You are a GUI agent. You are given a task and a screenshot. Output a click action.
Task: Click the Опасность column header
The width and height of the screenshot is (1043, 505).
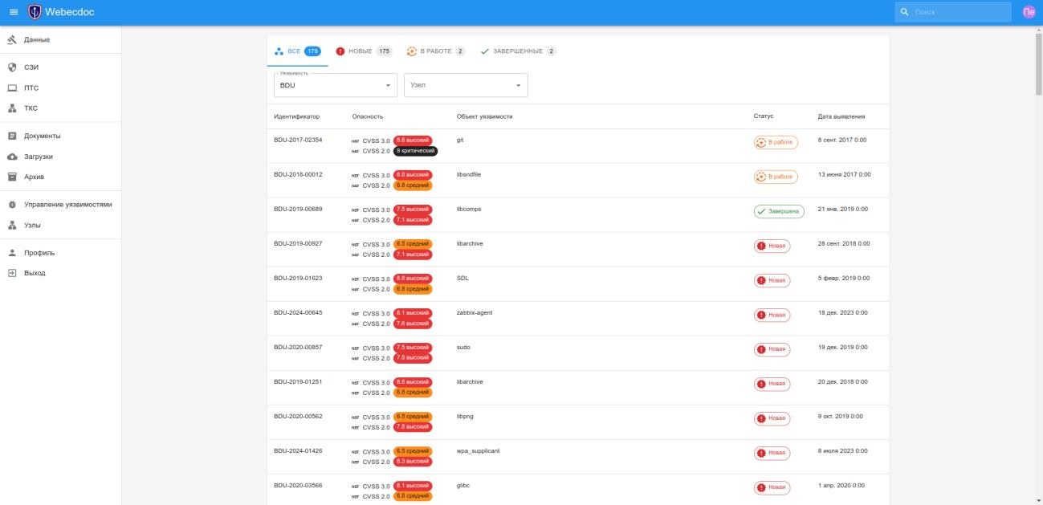368,116
